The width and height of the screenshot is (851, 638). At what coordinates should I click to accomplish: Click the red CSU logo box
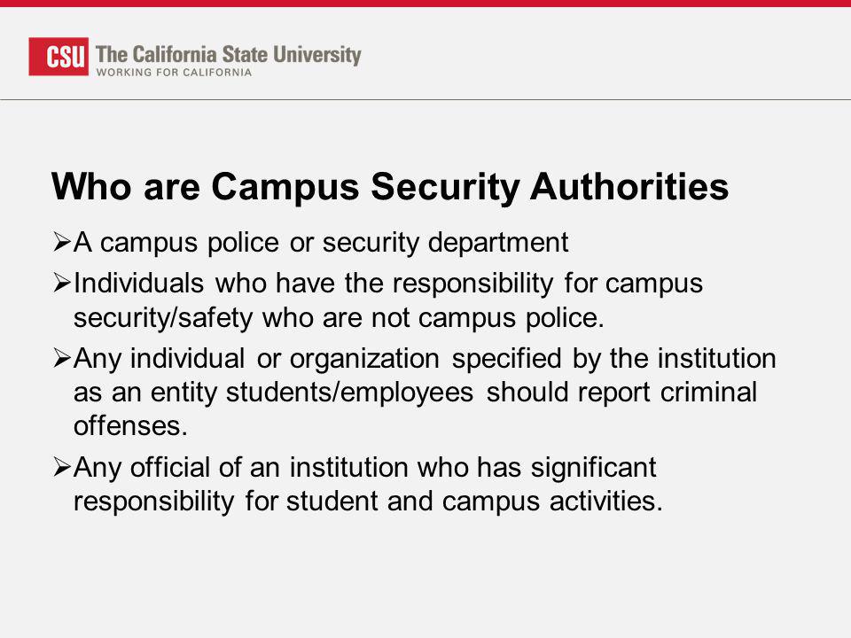pos(59,57)
